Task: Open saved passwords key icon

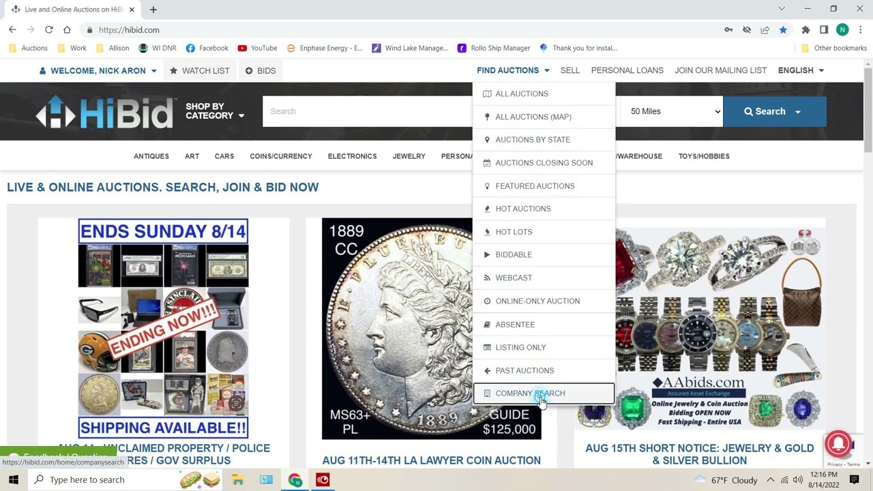Action: tap(728, 30)
